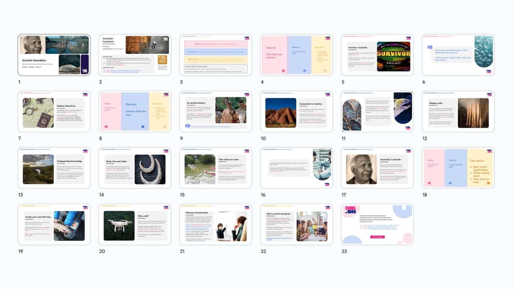Viewport: 514px width, 289px height.
Task: Click the pink arrow on slide 4
Action: click(283, 71)
